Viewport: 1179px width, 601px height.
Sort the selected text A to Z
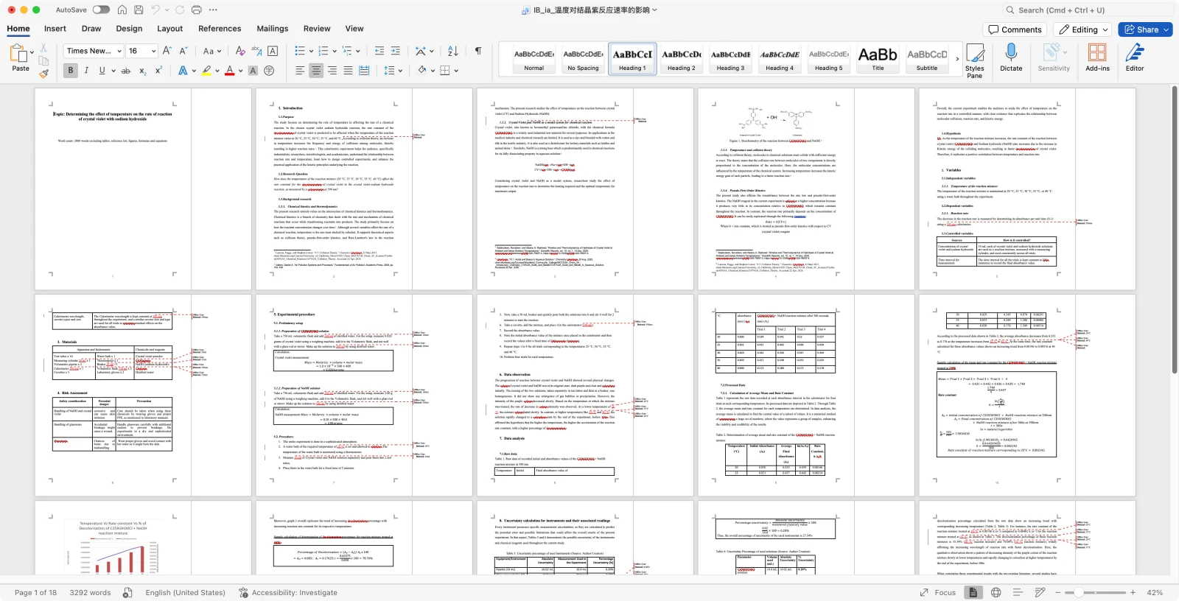coord(452,51)
